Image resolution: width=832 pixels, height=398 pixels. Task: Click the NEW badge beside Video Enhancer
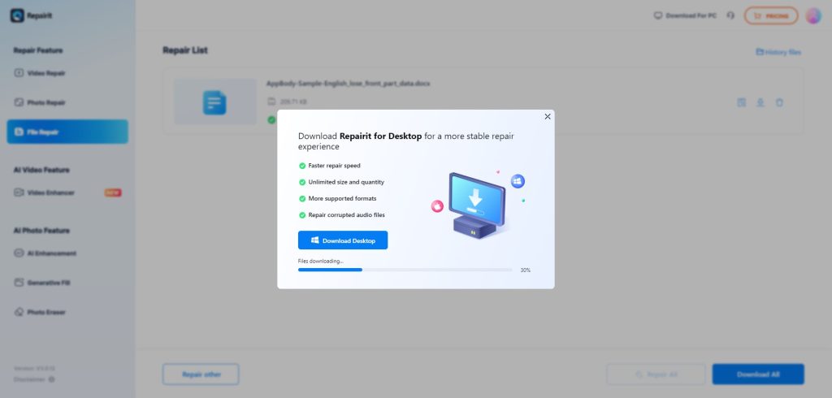coord(113,193)
